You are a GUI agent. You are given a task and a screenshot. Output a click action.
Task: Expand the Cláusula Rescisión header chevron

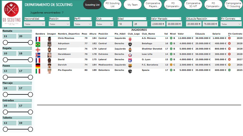216,19
